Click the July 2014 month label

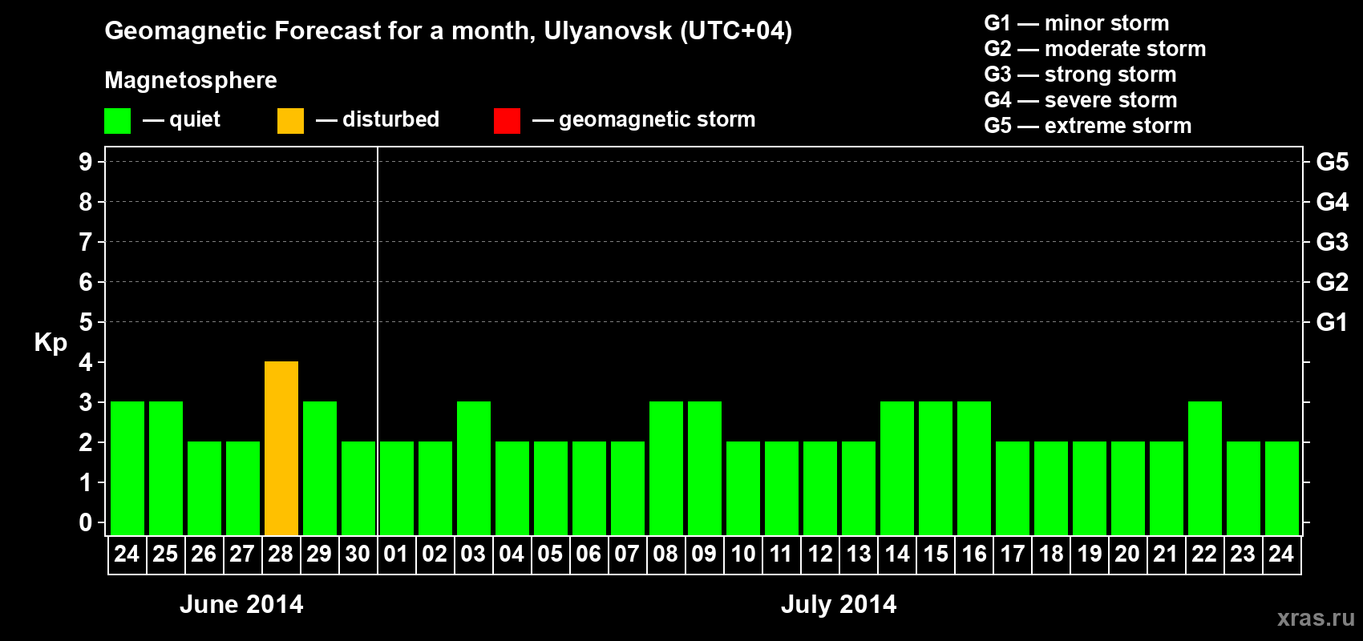click(x=839, y=604)
